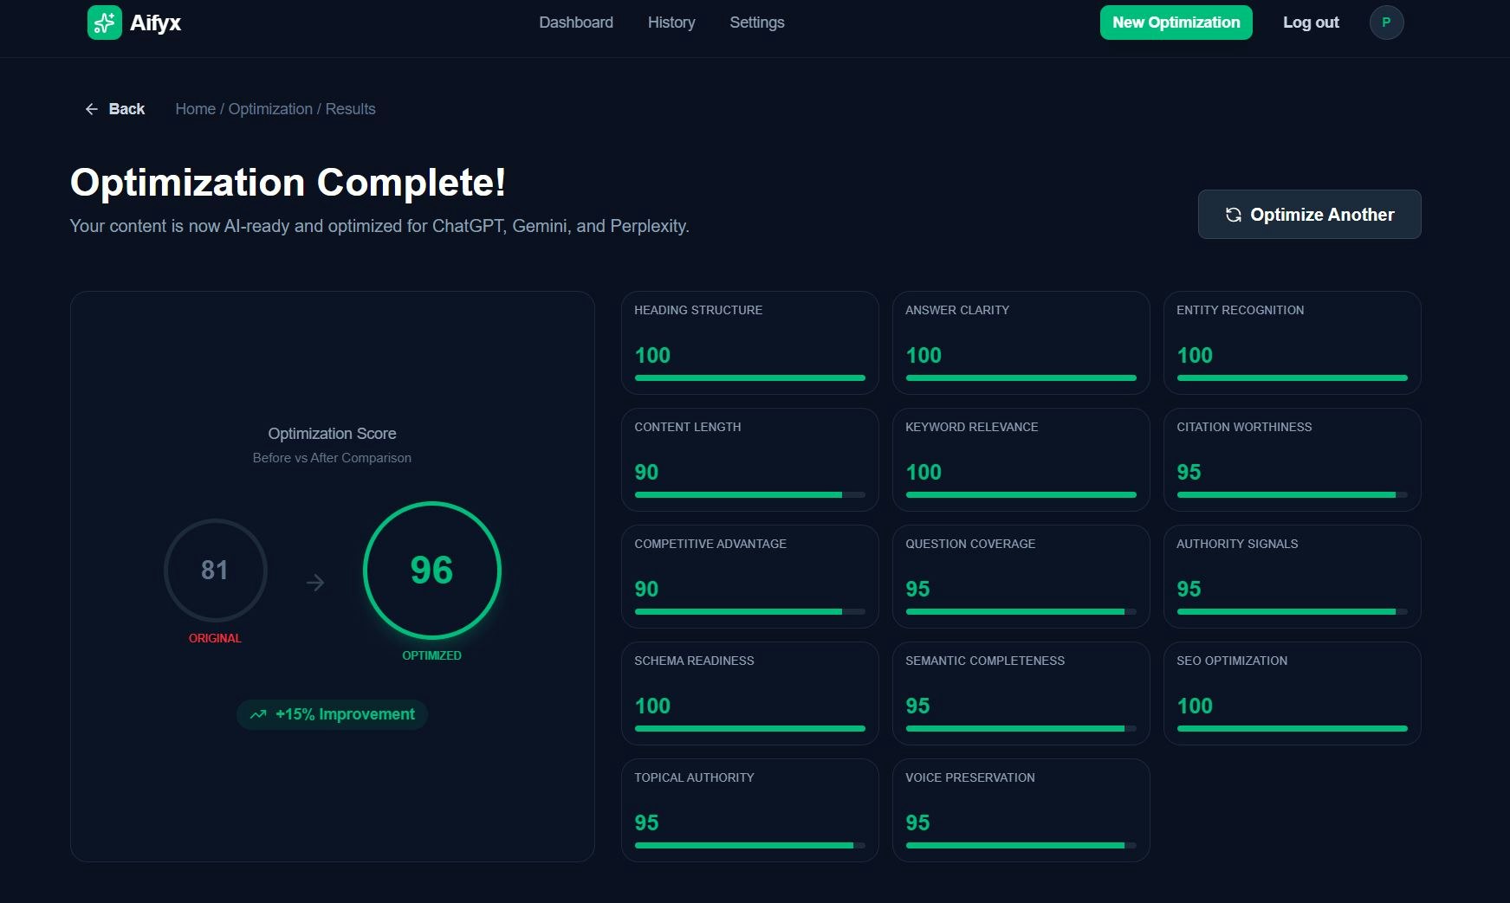Click the Results breadcrumb text
This screenshot has height=903, width=1510.
pos(350,109)
